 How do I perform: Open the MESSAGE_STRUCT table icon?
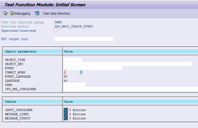click(x=66, y=118)
